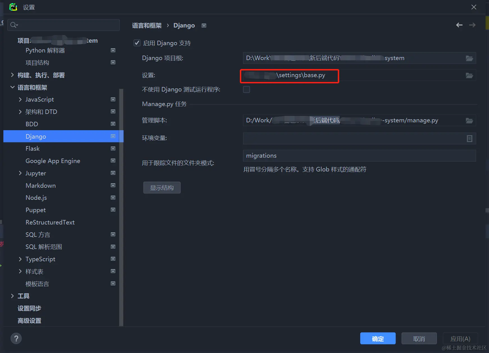Viewport: 489px width, 353px height.
Task: Click project-level icon beside 架构和 DTD
Action: (x=113, y=111)
